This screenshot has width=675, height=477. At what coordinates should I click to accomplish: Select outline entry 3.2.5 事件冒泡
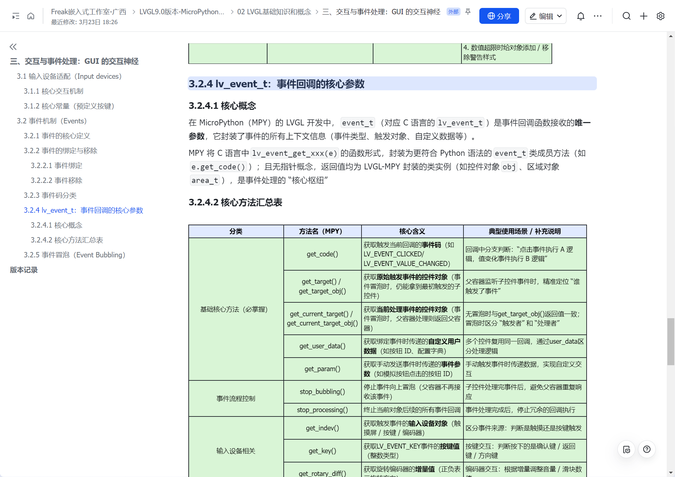[74, 255]
